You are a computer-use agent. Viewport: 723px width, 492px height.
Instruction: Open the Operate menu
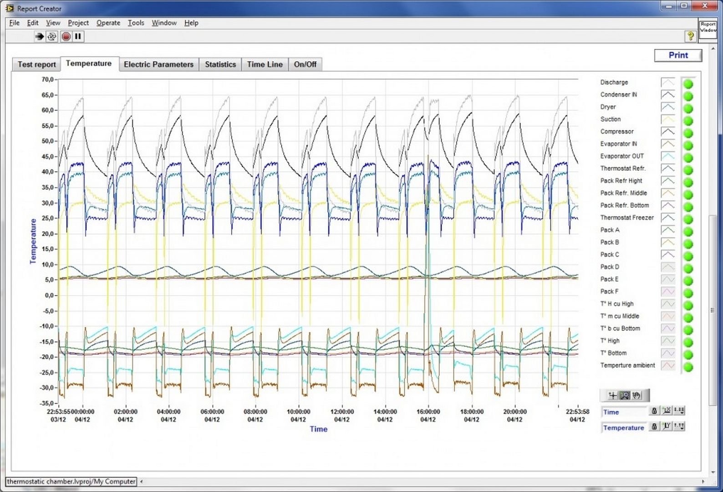point(108,23)
